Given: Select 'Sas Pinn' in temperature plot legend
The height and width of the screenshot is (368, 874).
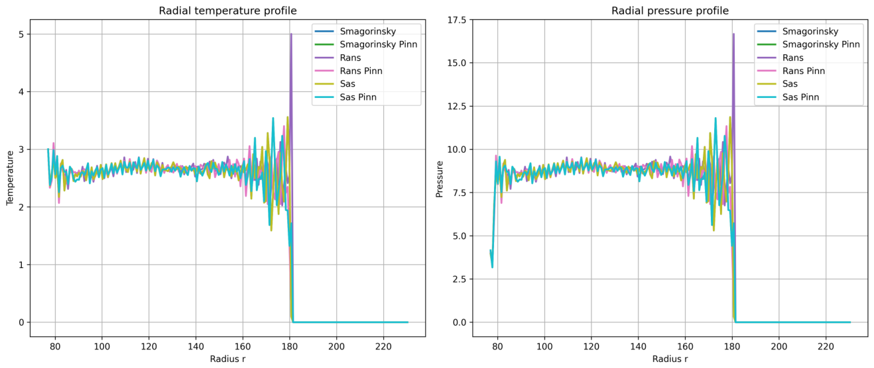Looking at the screenshot, I should (x=357, y=97).
